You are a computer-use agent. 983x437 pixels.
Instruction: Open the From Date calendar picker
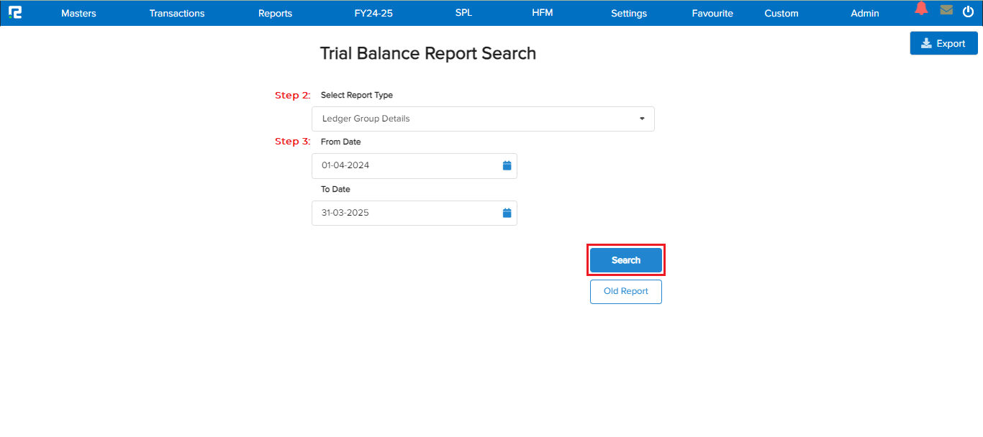[507, 165]
